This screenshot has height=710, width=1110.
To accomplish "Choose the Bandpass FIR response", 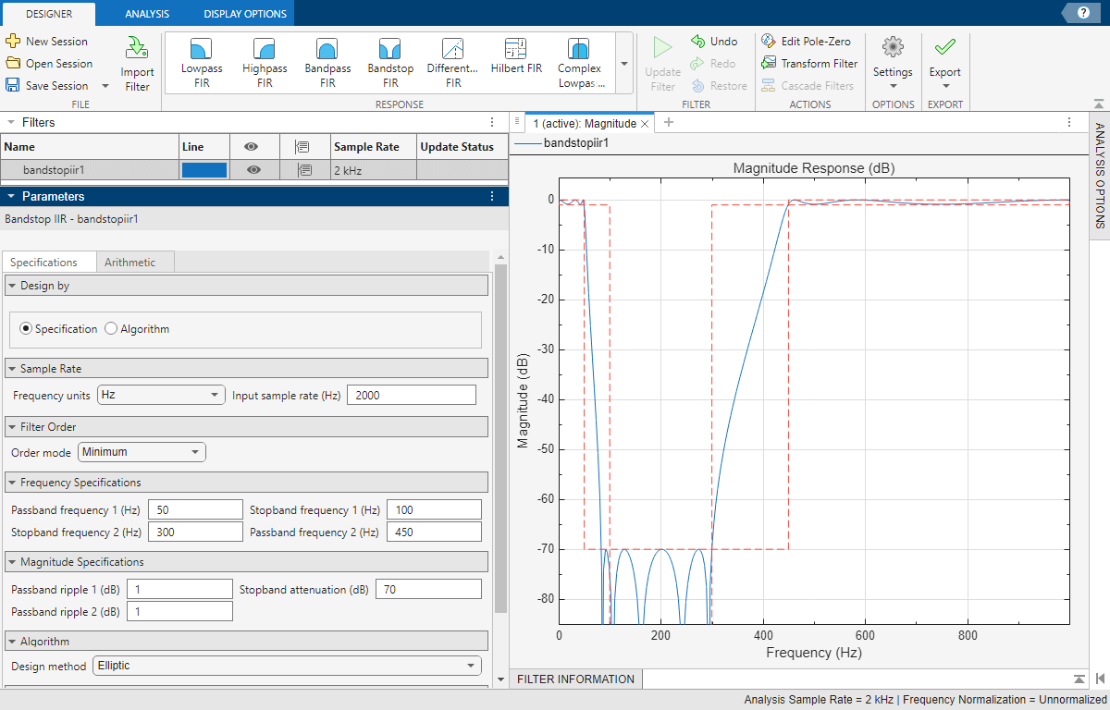I will coord(327,62).
